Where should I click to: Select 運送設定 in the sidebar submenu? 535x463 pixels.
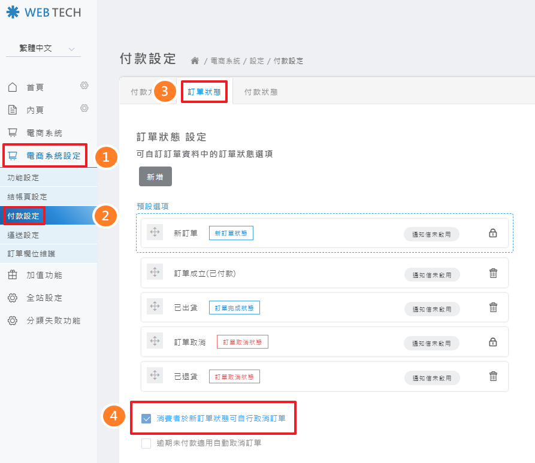click(x=23, y=235)
